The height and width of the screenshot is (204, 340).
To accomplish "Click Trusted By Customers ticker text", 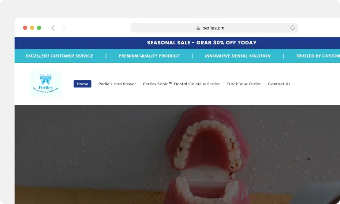I will 318,56.
